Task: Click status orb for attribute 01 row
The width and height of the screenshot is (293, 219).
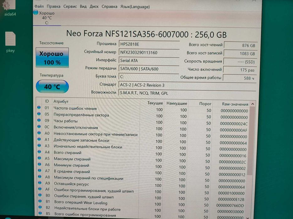Action: click(x=39, y=107)
